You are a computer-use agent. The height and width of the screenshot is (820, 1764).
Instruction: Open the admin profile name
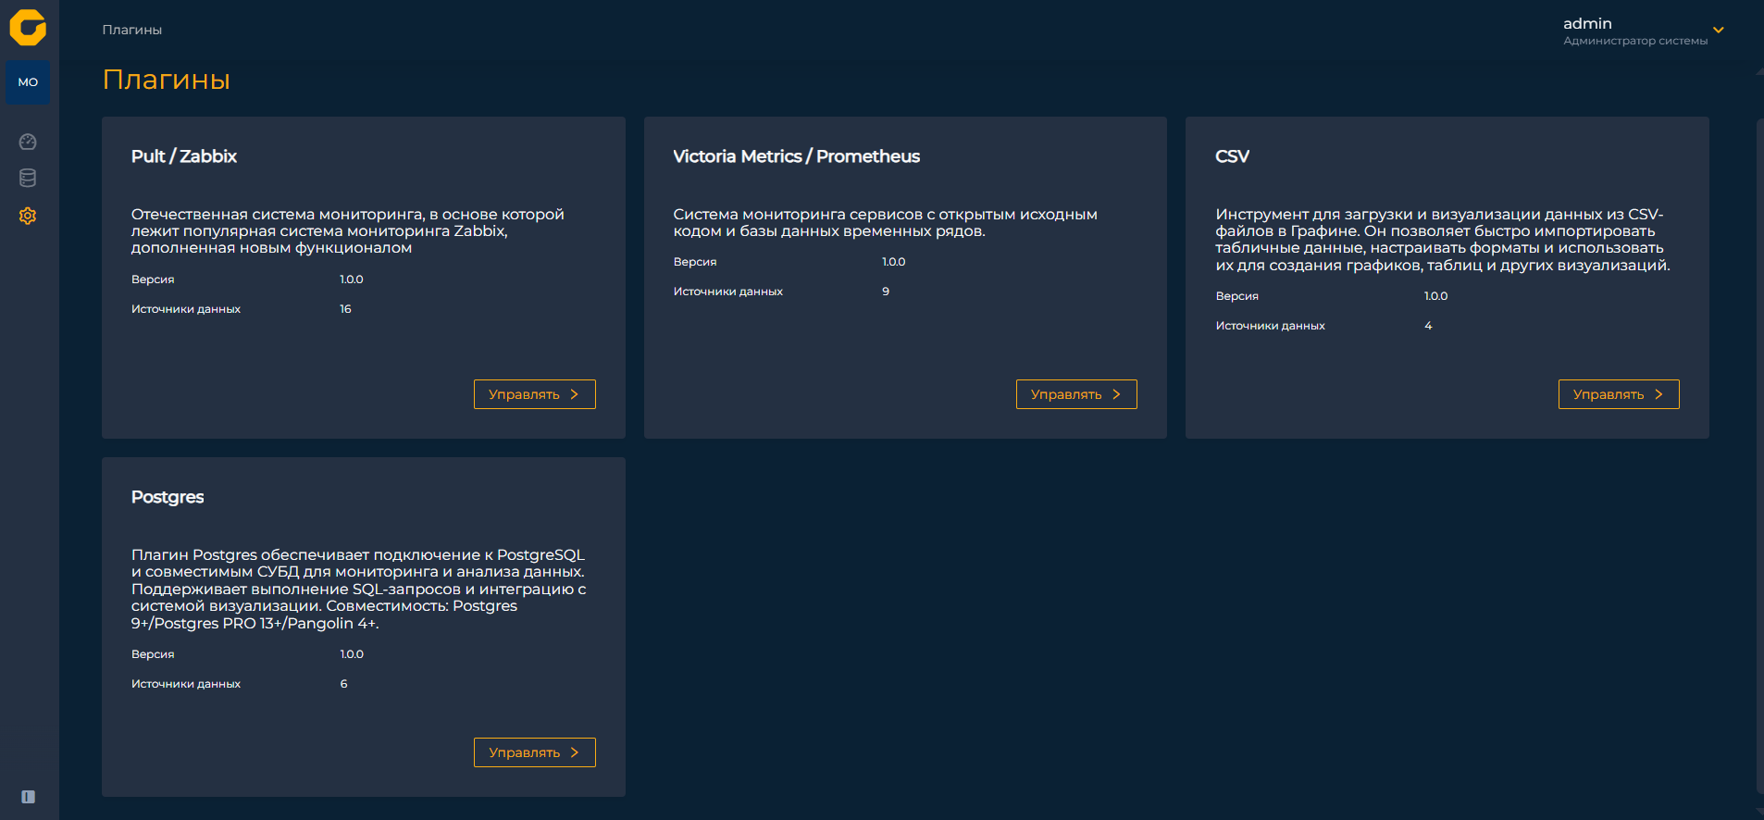click(x=1587, y=23)
